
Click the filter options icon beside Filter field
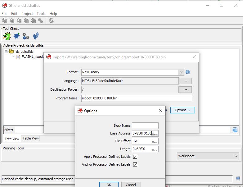[235, 130]
